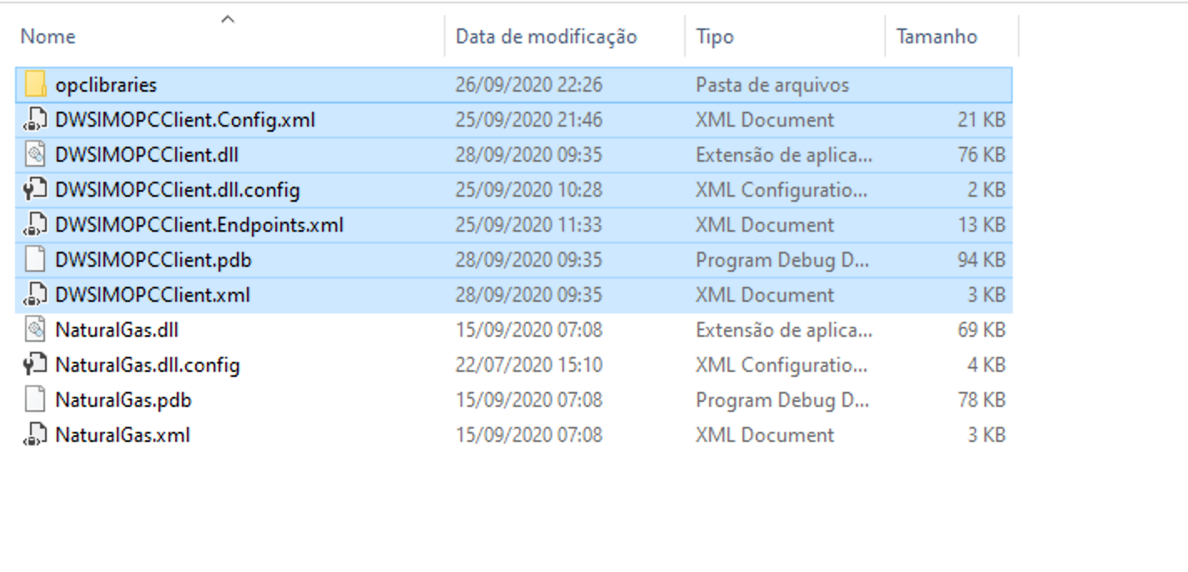Select the file name NaturalGas.dll.config

point(148,365)
